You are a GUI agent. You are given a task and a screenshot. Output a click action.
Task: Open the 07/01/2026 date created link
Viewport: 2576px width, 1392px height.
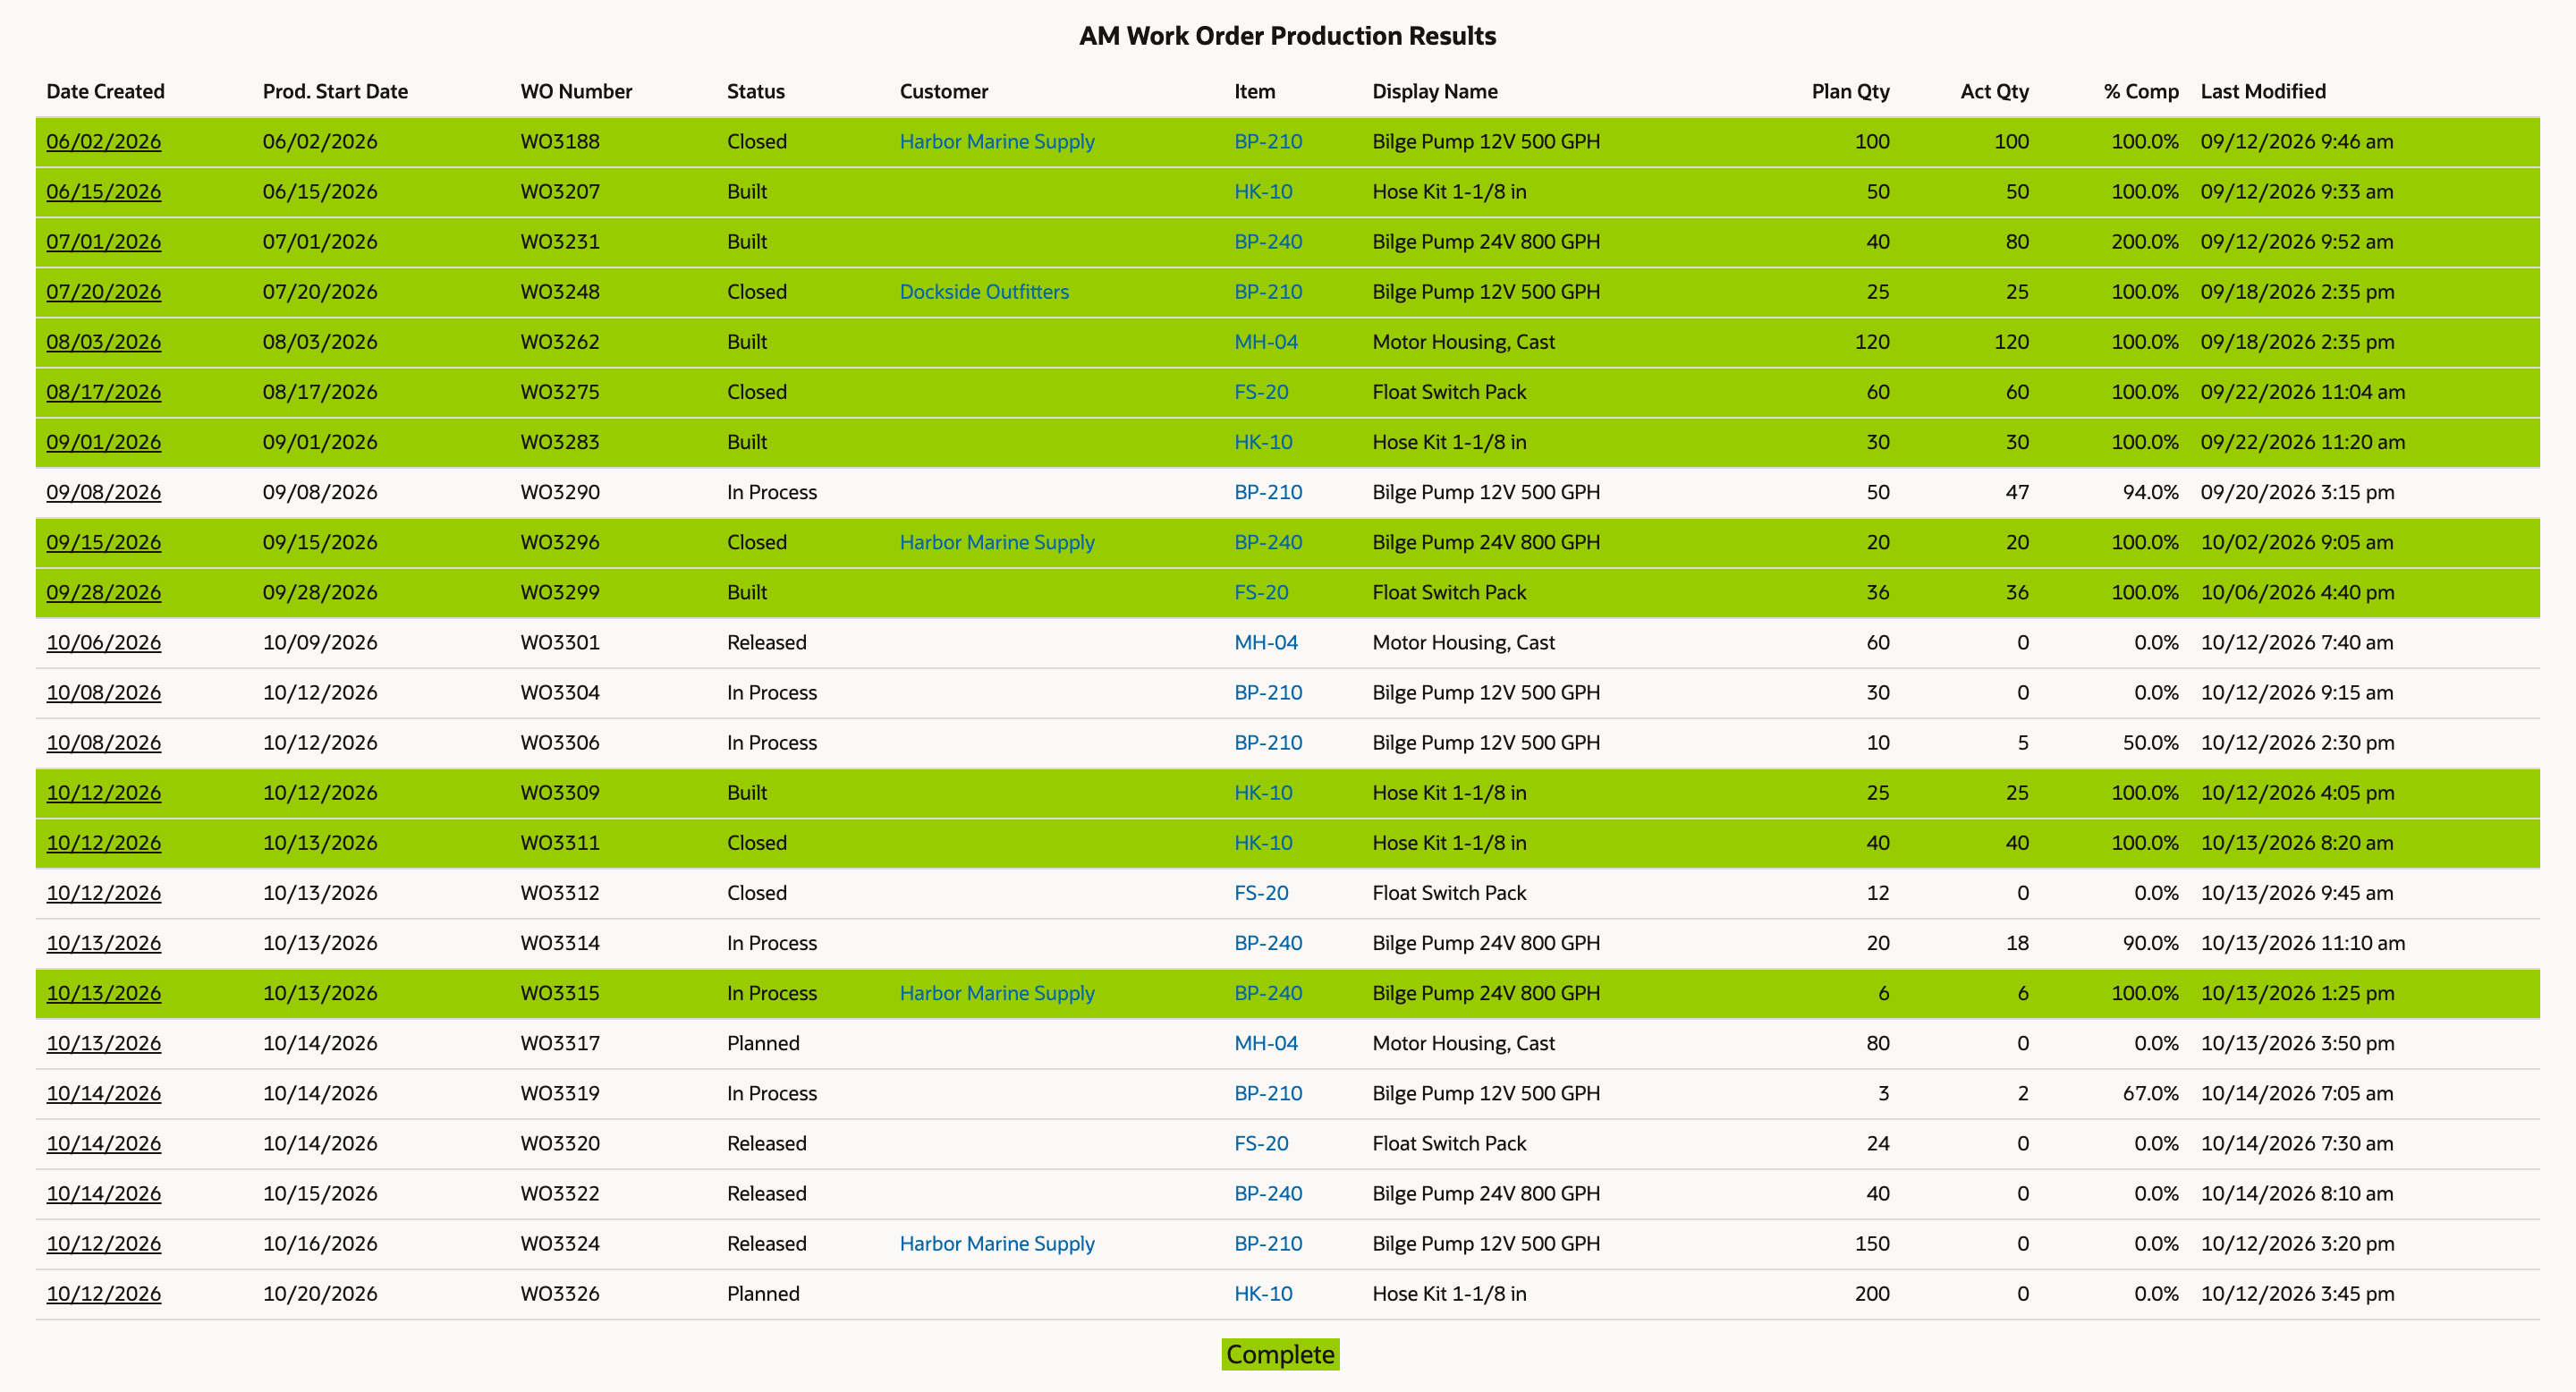click(103, 241)
